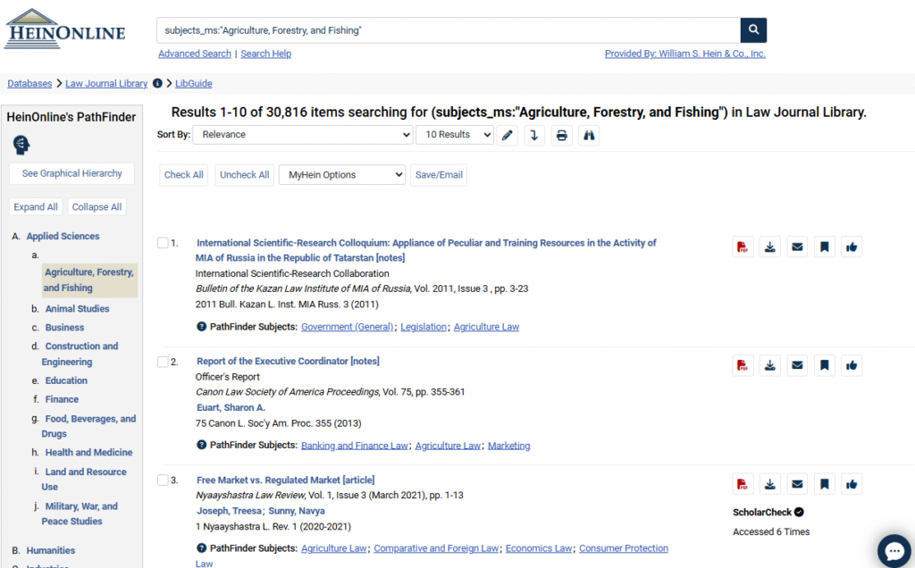Image resolution: width=915 pixels, height=568 pixels.
Task: Open the Sort By Relevance dropdown
Action: tap(302, 135)
